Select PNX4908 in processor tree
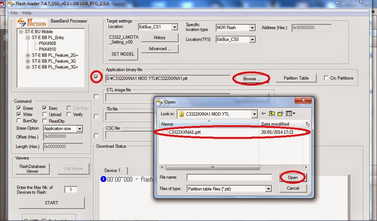Screen dimensions: 377x221 47,43
